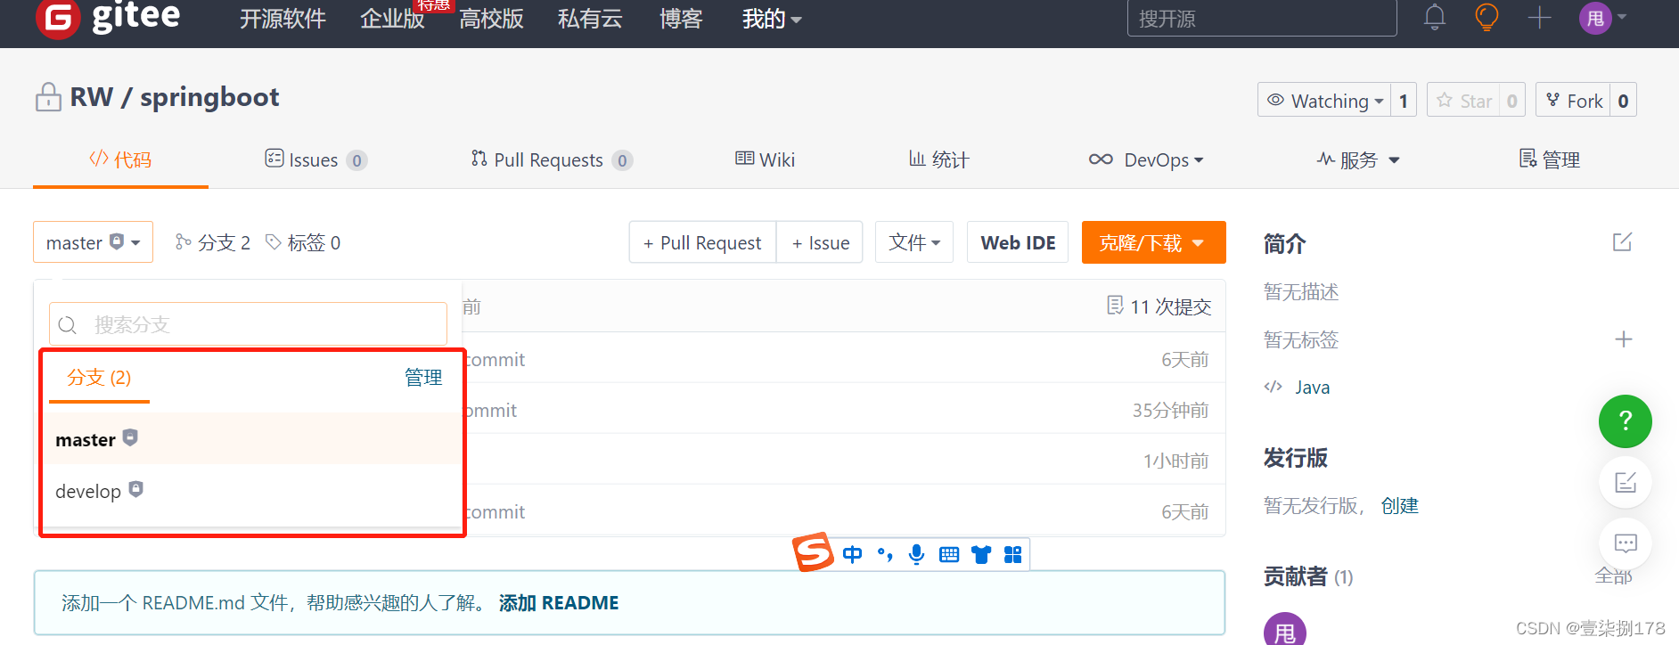Open the 管理 repository tab

1550,159
